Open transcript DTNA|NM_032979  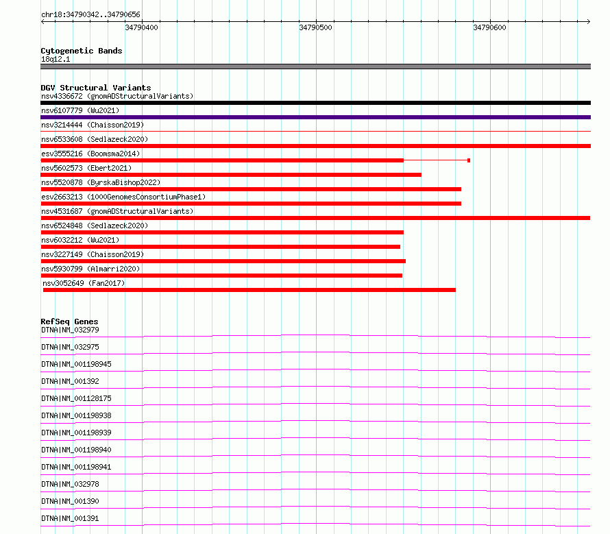coord(70,330)
